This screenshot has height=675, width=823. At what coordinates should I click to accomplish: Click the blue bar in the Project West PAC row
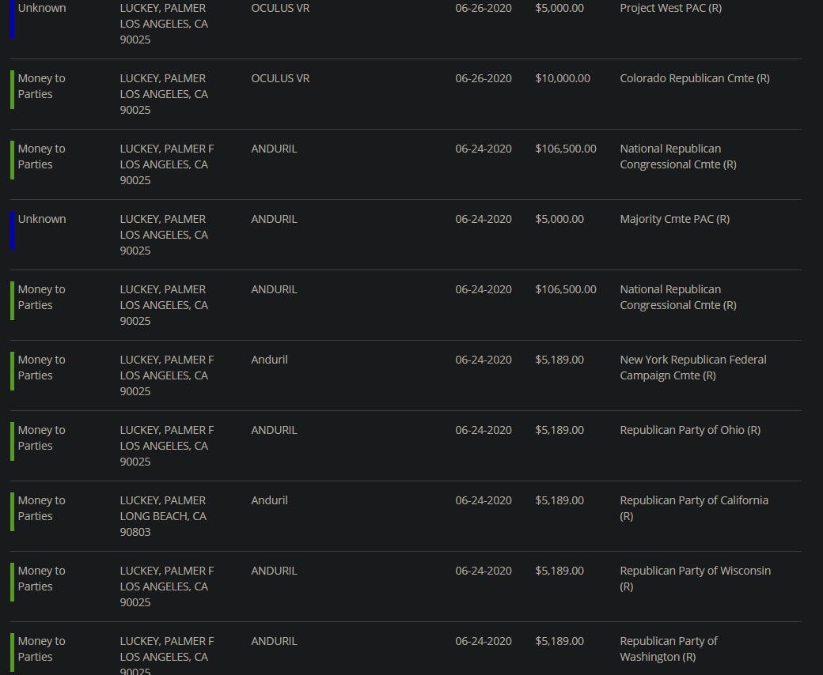click(x=13, y=19)
